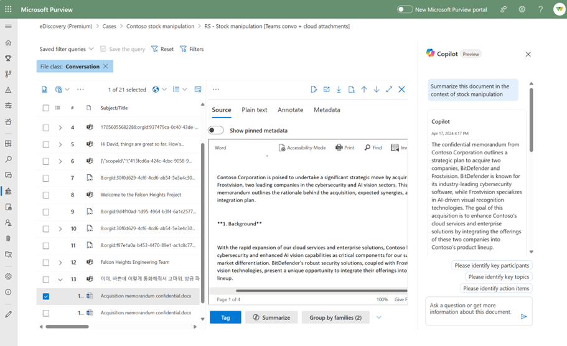Open Saved filter queries dropdown

pos(67,49)
